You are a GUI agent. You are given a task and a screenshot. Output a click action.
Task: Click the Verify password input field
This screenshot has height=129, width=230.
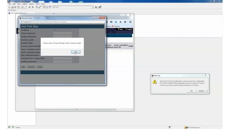63,62
